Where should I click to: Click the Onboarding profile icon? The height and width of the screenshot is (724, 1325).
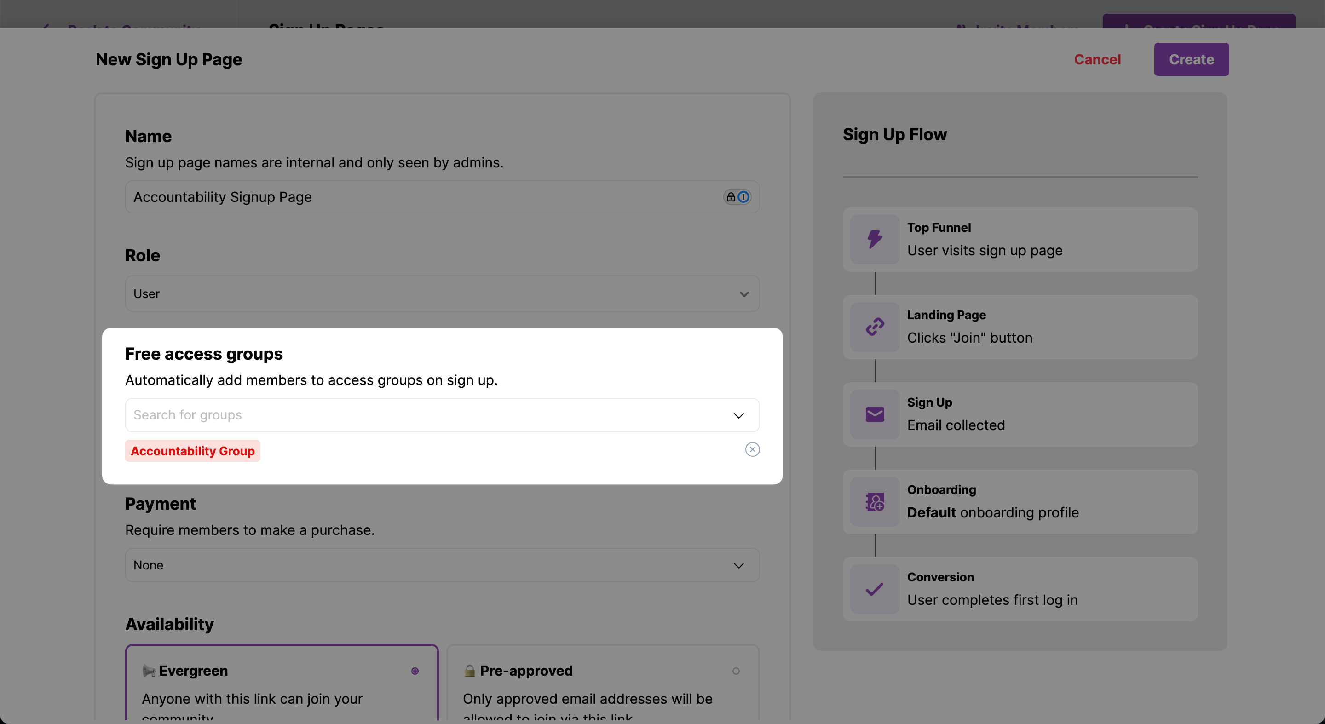(x=875, y=502)
